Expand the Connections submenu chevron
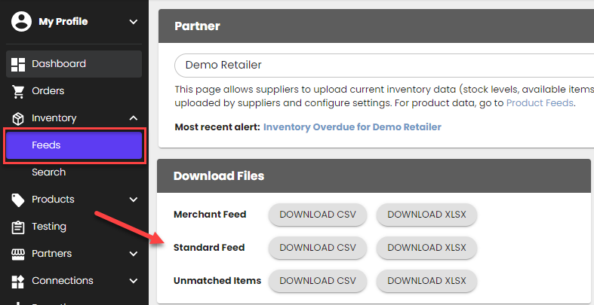Viewport: 594px width, 305px height. [134, 281]
